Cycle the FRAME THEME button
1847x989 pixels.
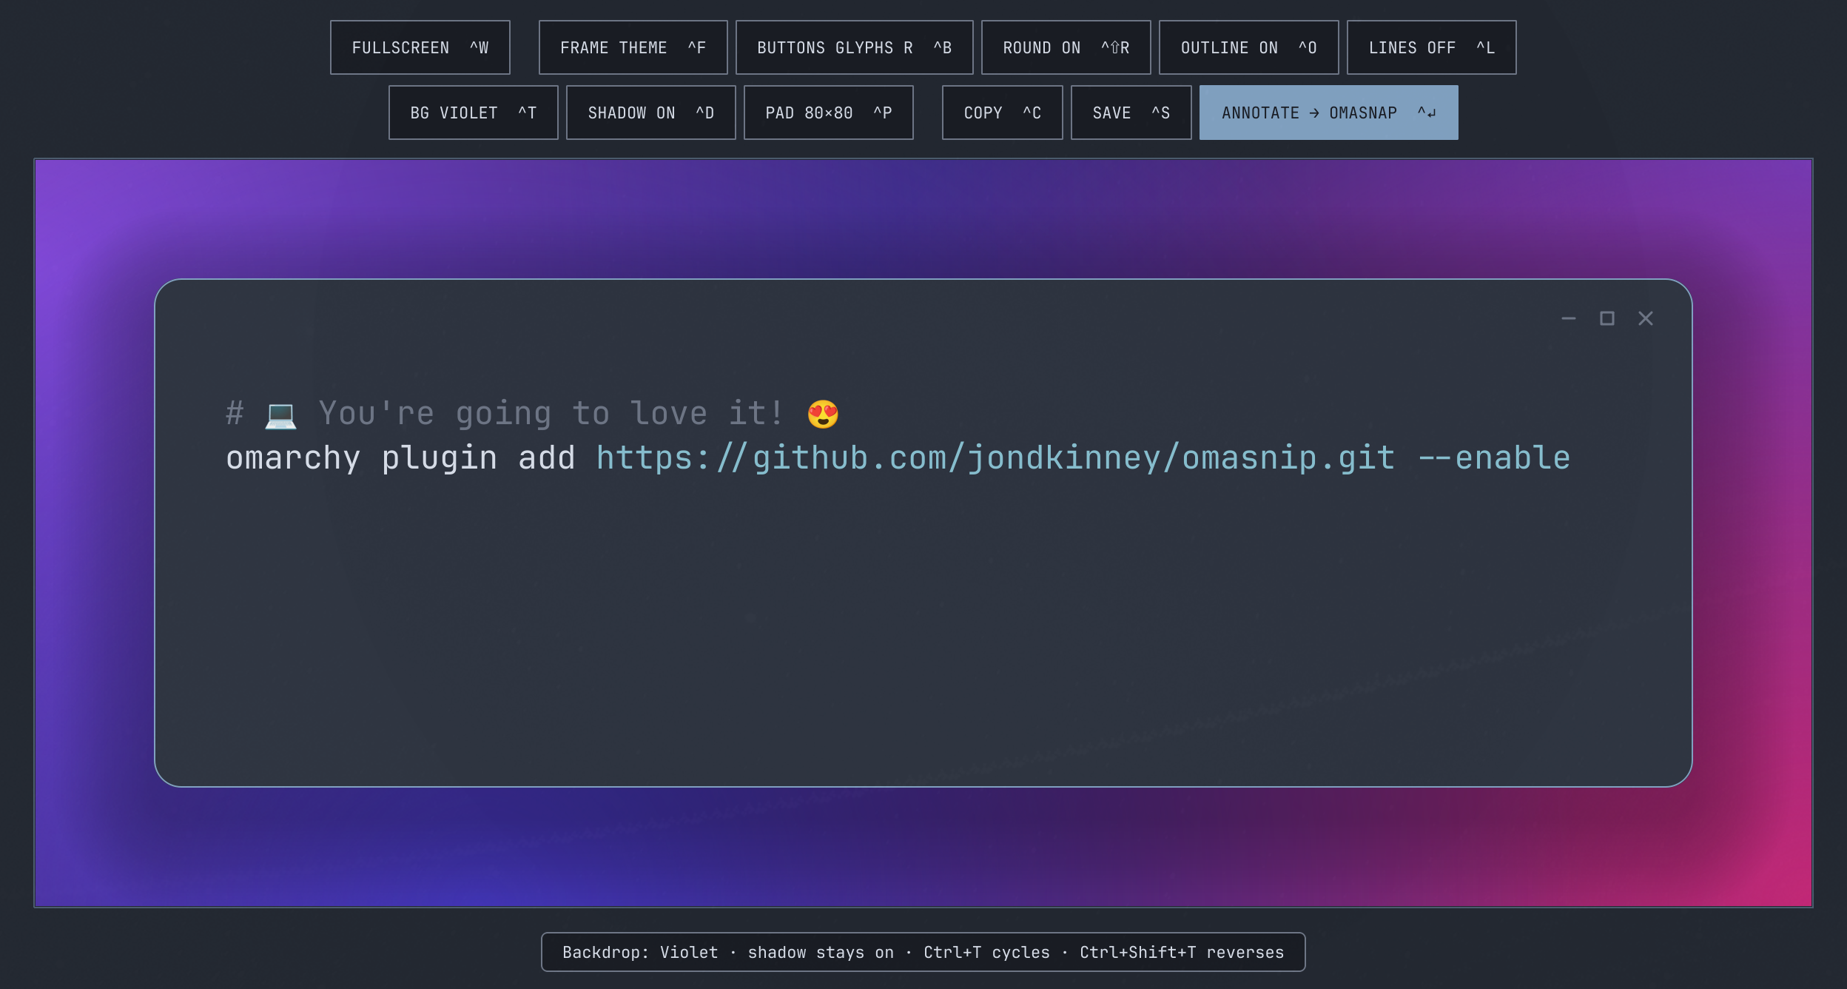tap(633, 47)
